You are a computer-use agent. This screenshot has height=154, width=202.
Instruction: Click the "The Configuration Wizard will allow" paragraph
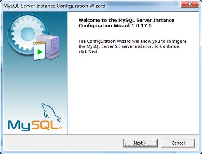[132, 46]
